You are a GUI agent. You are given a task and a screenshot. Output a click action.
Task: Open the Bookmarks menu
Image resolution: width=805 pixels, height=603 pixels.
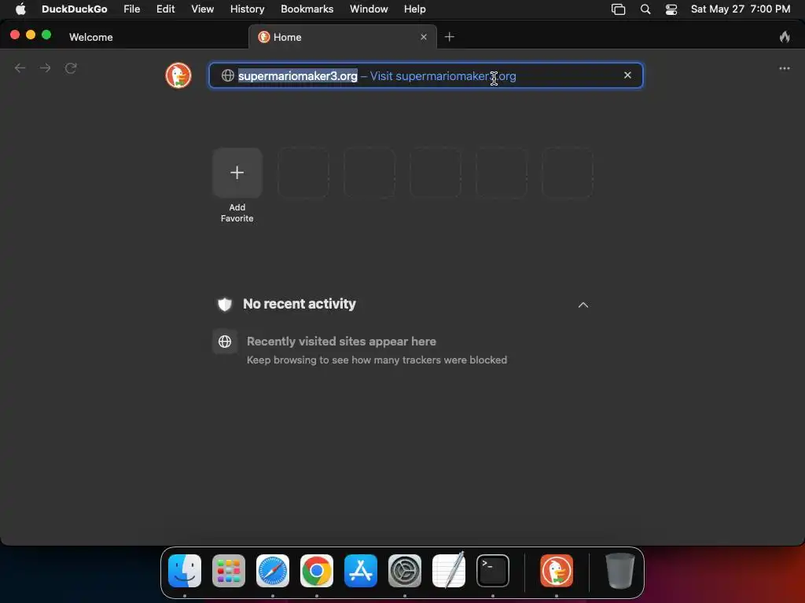307,9
